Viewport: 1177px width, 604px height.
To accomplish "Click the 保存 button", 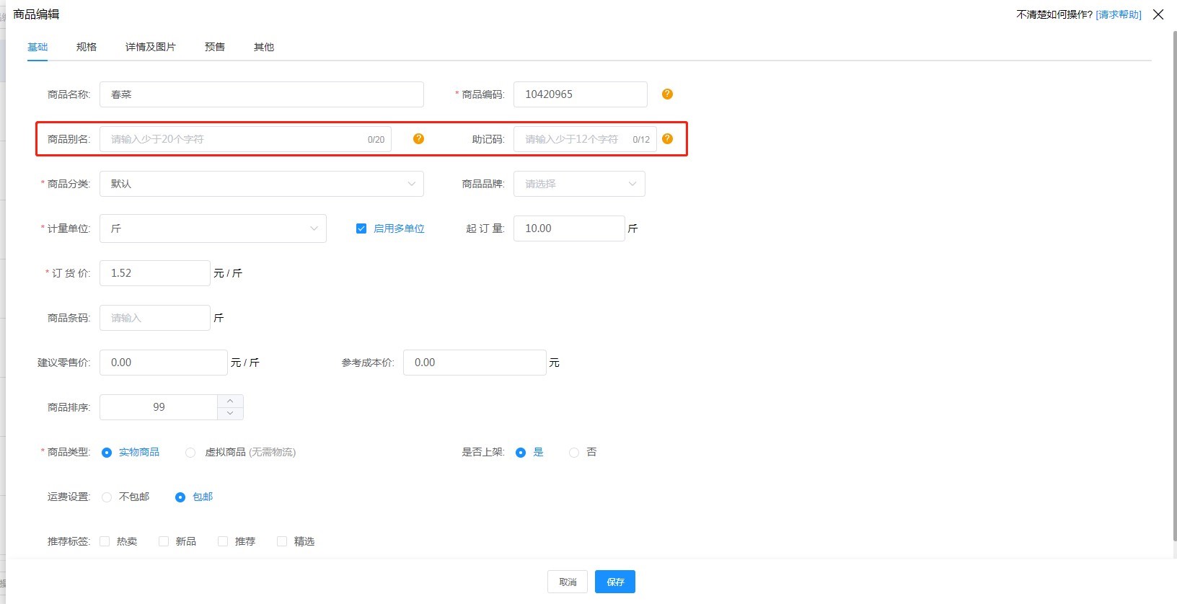I will pyautogui.click(x=614, y=582).
